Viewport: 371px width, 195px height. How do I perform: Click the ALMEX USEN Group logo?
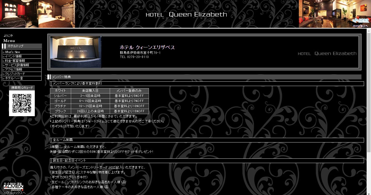pos(13,188)
